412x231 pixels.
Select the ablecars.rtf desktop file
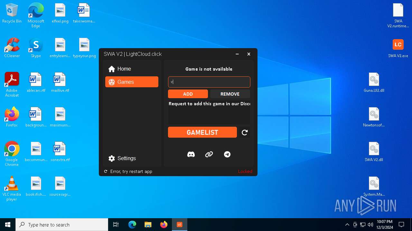[36, 82]
